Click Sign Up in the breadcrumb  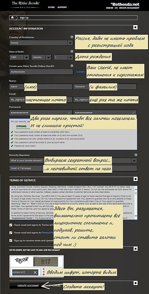(x=24, y=18)
